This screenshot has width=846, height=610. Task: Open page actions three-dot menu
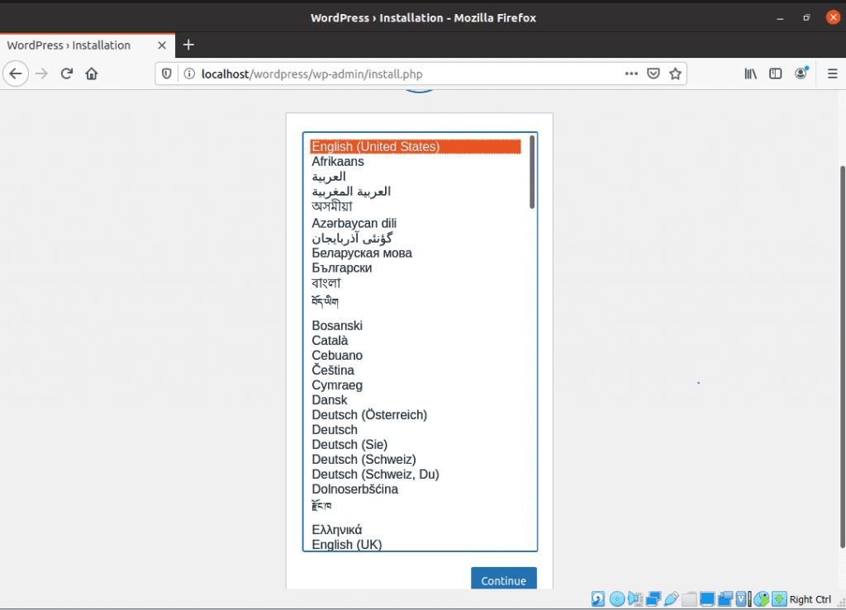[631, 73]
